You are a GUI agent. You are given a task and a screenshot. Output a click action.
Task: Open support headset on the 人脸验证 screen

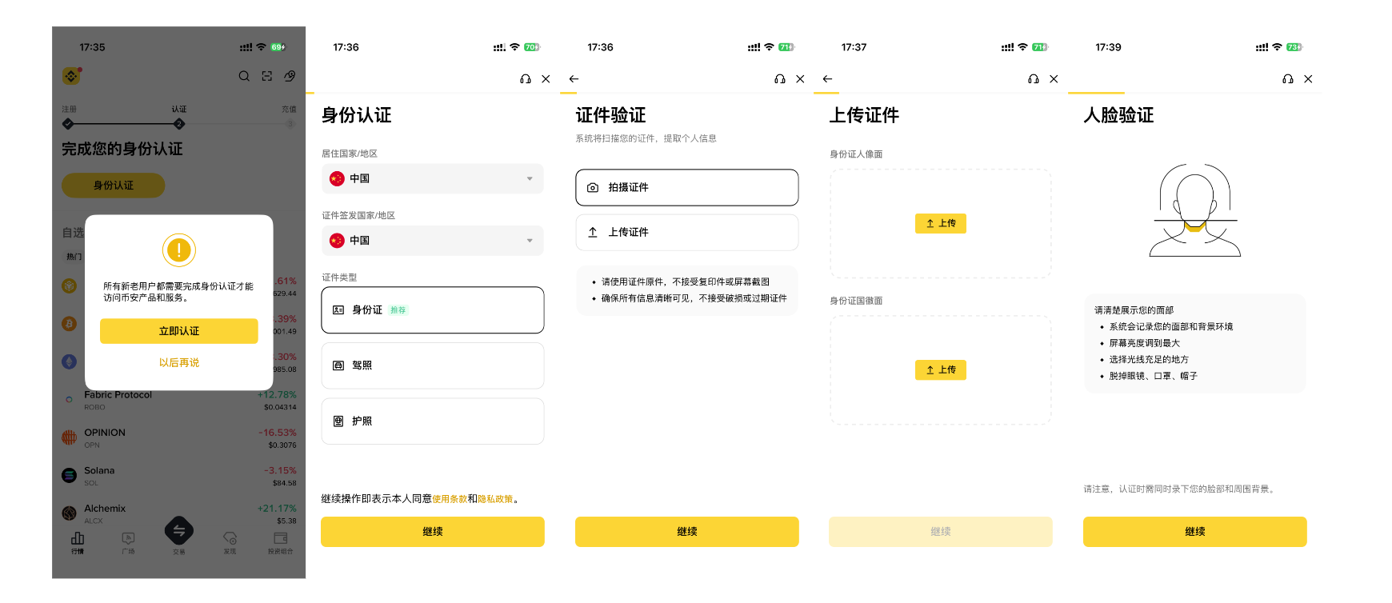[x=1288, y=79]
